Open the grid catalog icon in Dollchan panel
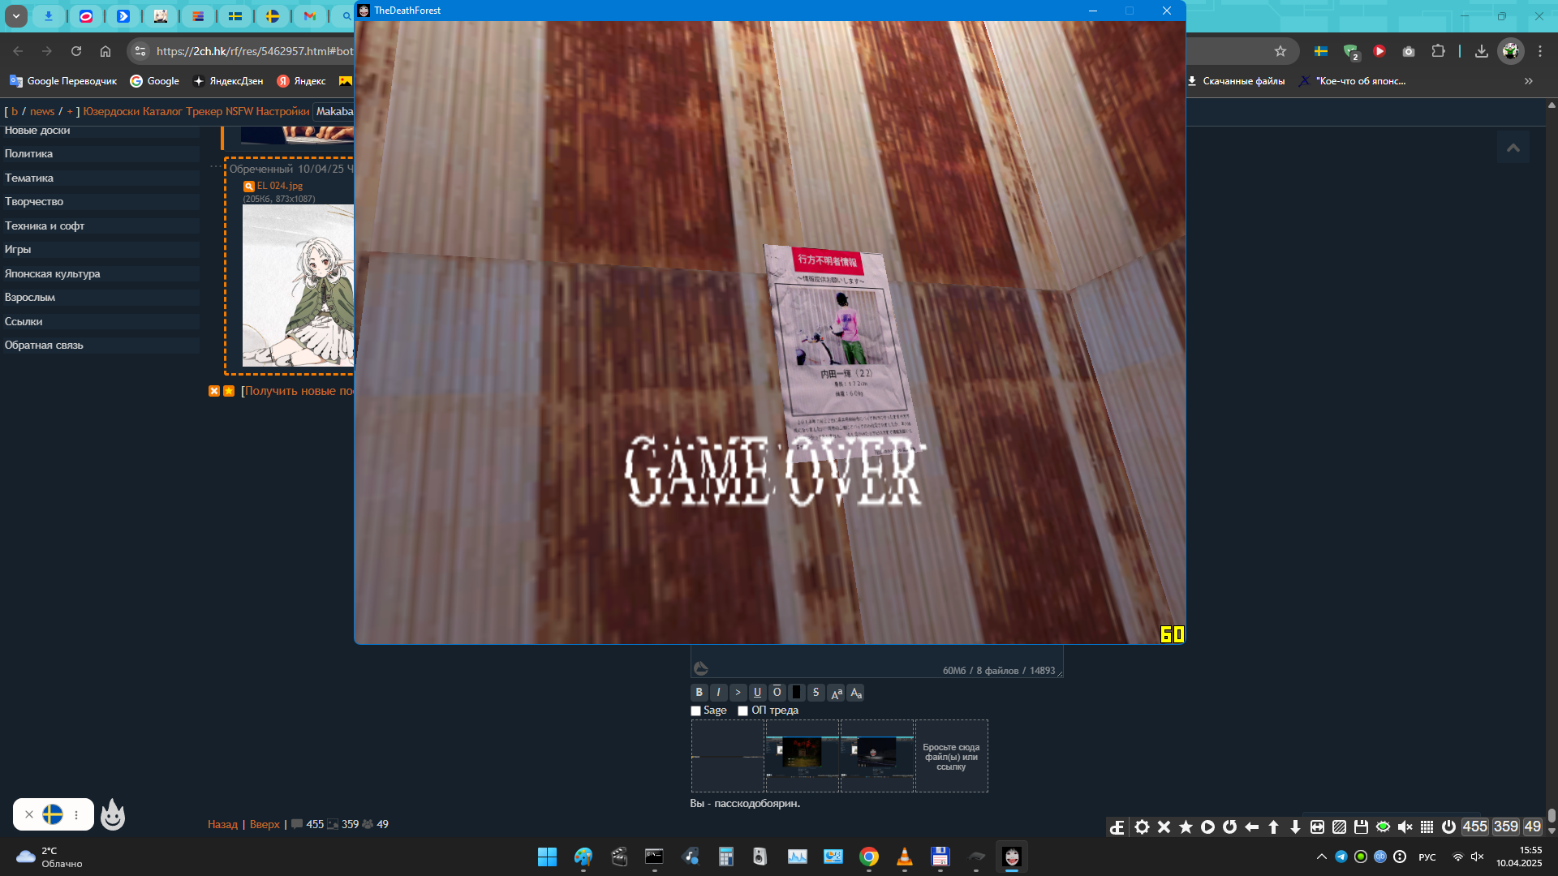Image resolution: width=1558 pixels, height=876 pixels. click(1427, 827)
